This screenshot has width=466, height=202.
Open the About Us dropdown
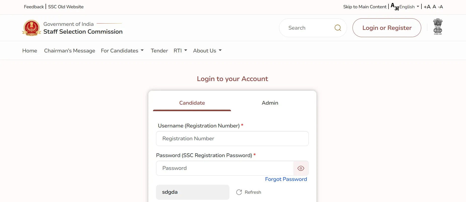207,51
